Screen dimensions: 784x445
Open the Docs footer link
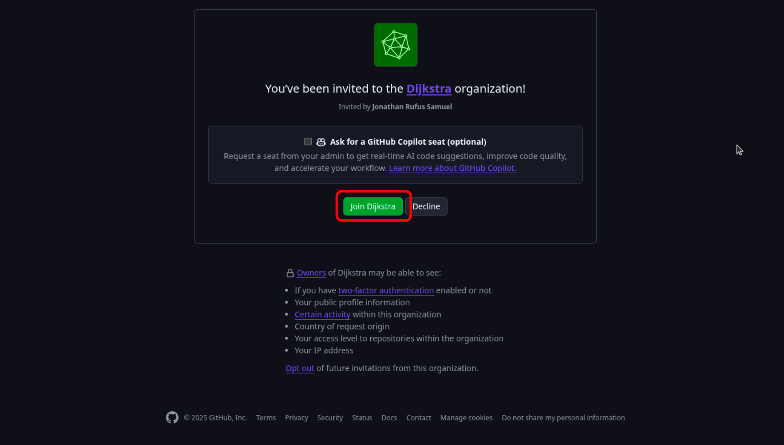(x=389, y=417)
